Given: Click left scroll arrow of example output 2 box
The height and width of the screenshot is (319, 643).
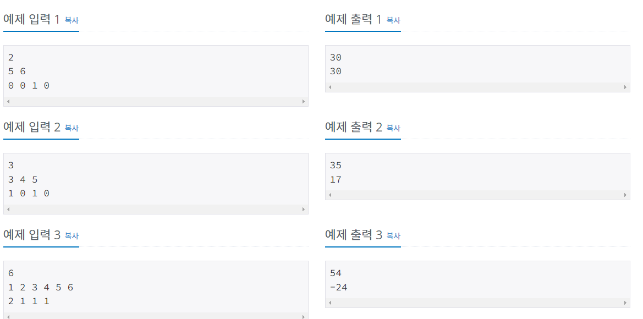Looking at the screenshot, I should pyautogui.click(x=330, y=195).
